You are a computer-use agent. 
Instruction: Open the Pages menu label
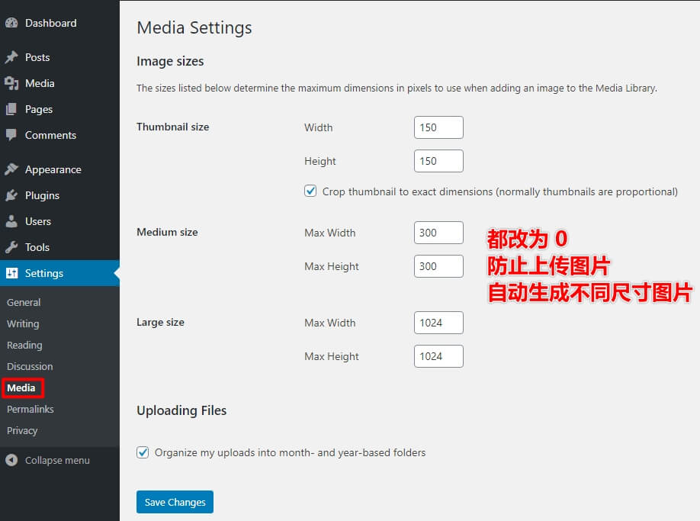click(39, 109)
